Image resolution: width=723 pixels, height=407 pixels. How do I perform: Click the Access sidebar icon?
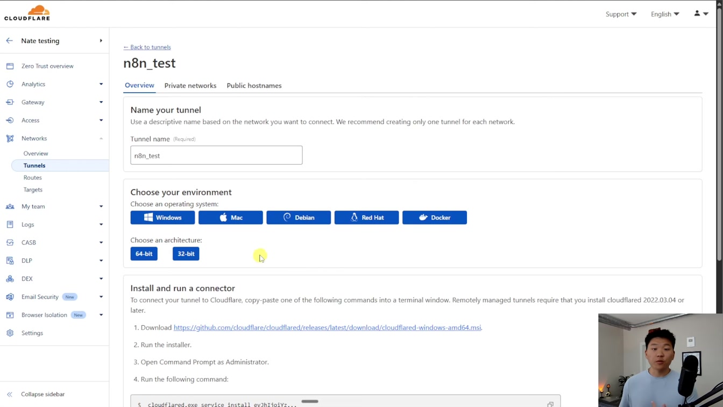(10, 120)
